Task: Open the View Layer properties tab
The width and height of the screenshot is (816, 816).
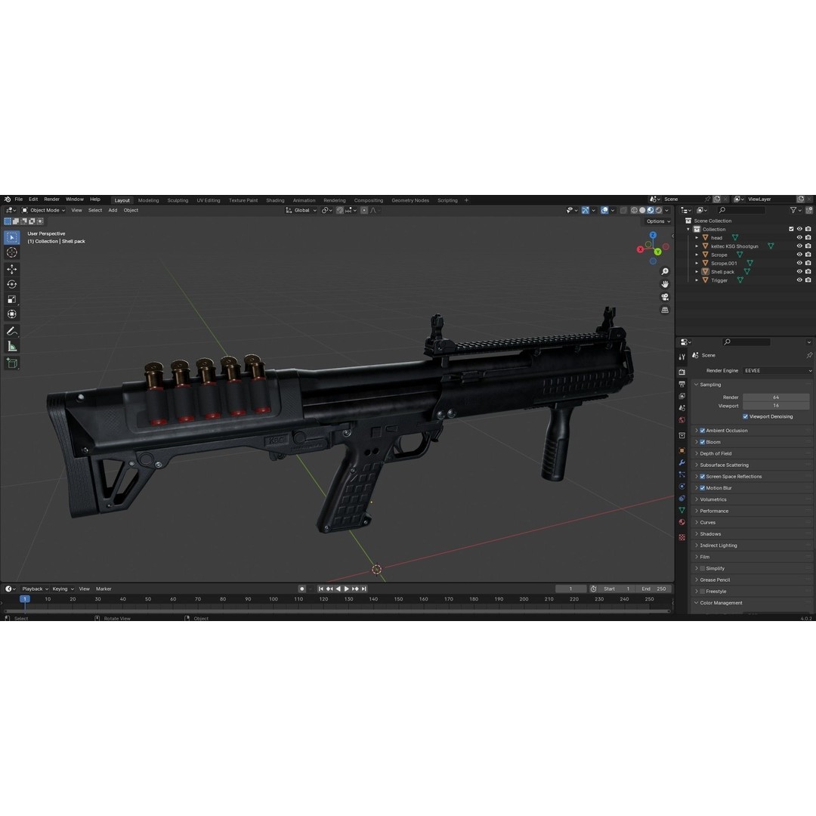Action: pos(682,396)
